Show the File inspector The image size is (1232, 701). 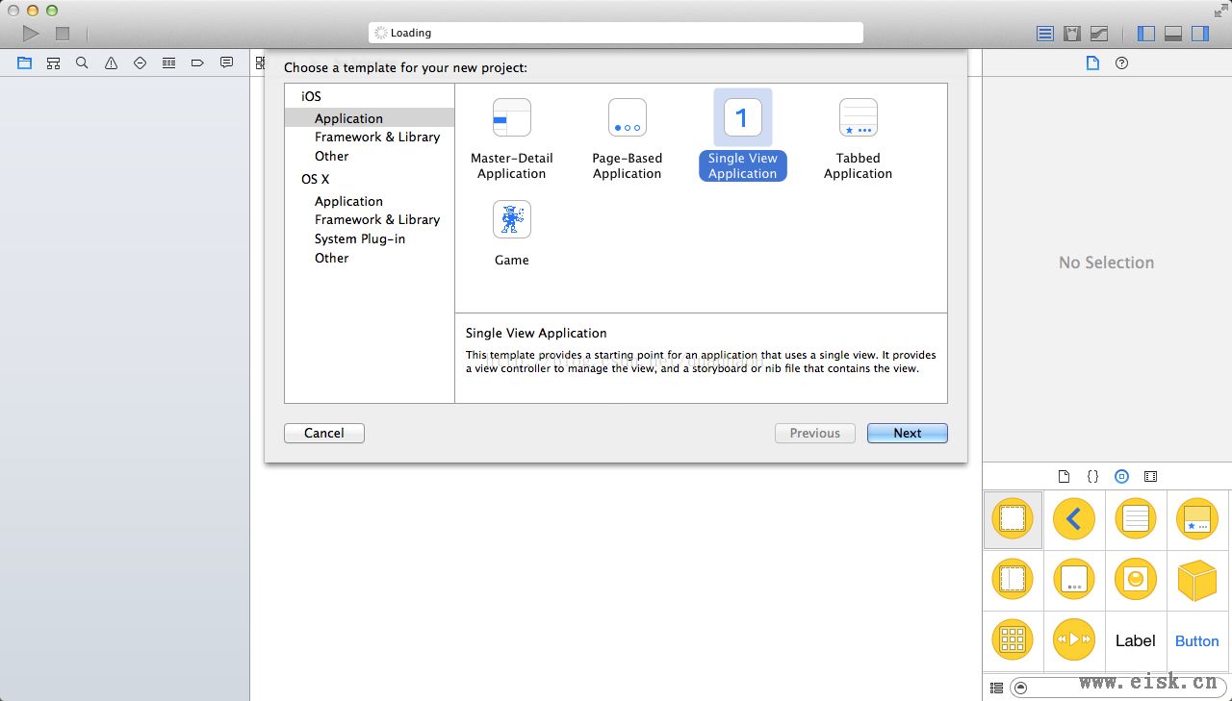[1092, 63]
